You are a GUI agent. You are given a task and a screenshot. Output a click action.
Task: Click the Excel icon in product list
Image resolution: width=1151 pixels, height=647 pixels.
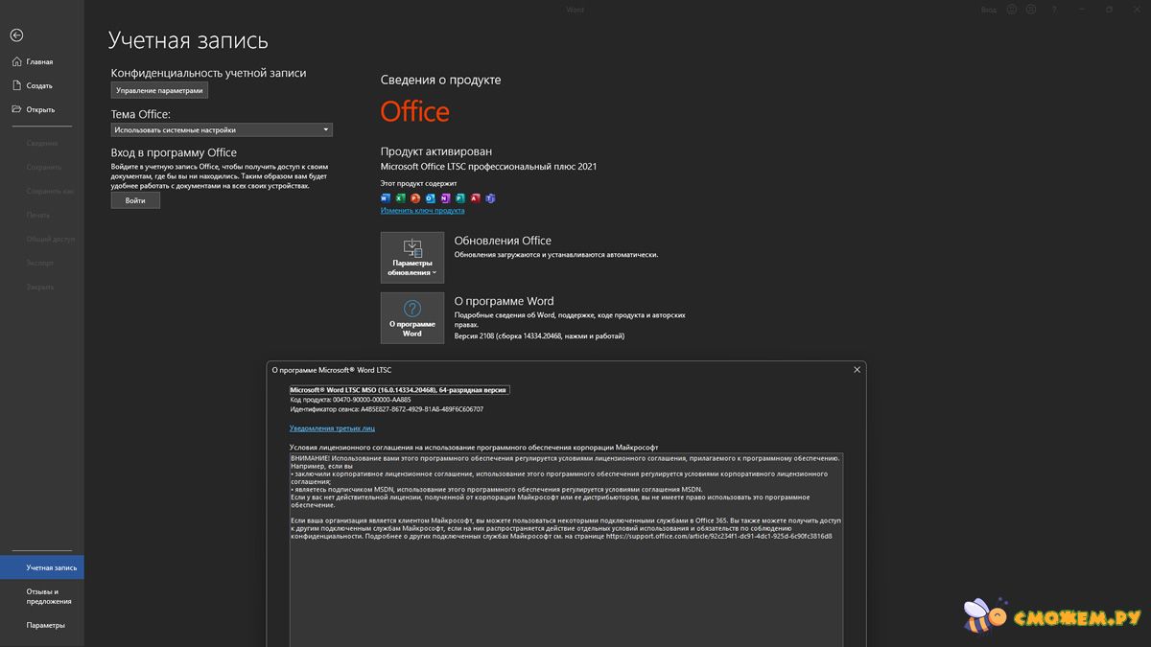[x=401, y=198]
